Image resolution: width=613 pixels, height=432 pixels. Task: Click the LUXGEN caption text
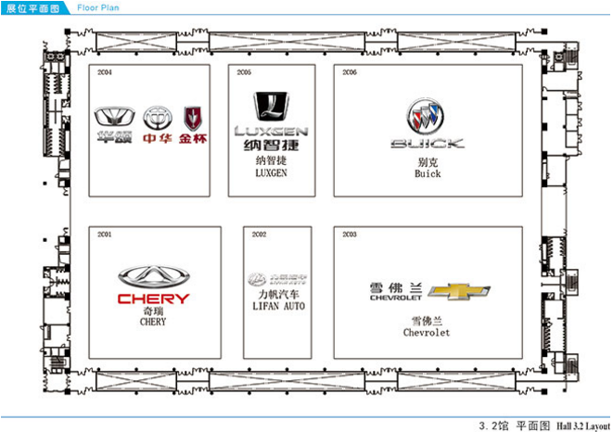point(271,172)
